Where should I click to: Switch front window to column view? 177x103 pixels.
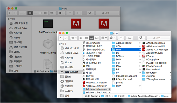point(91,38)
